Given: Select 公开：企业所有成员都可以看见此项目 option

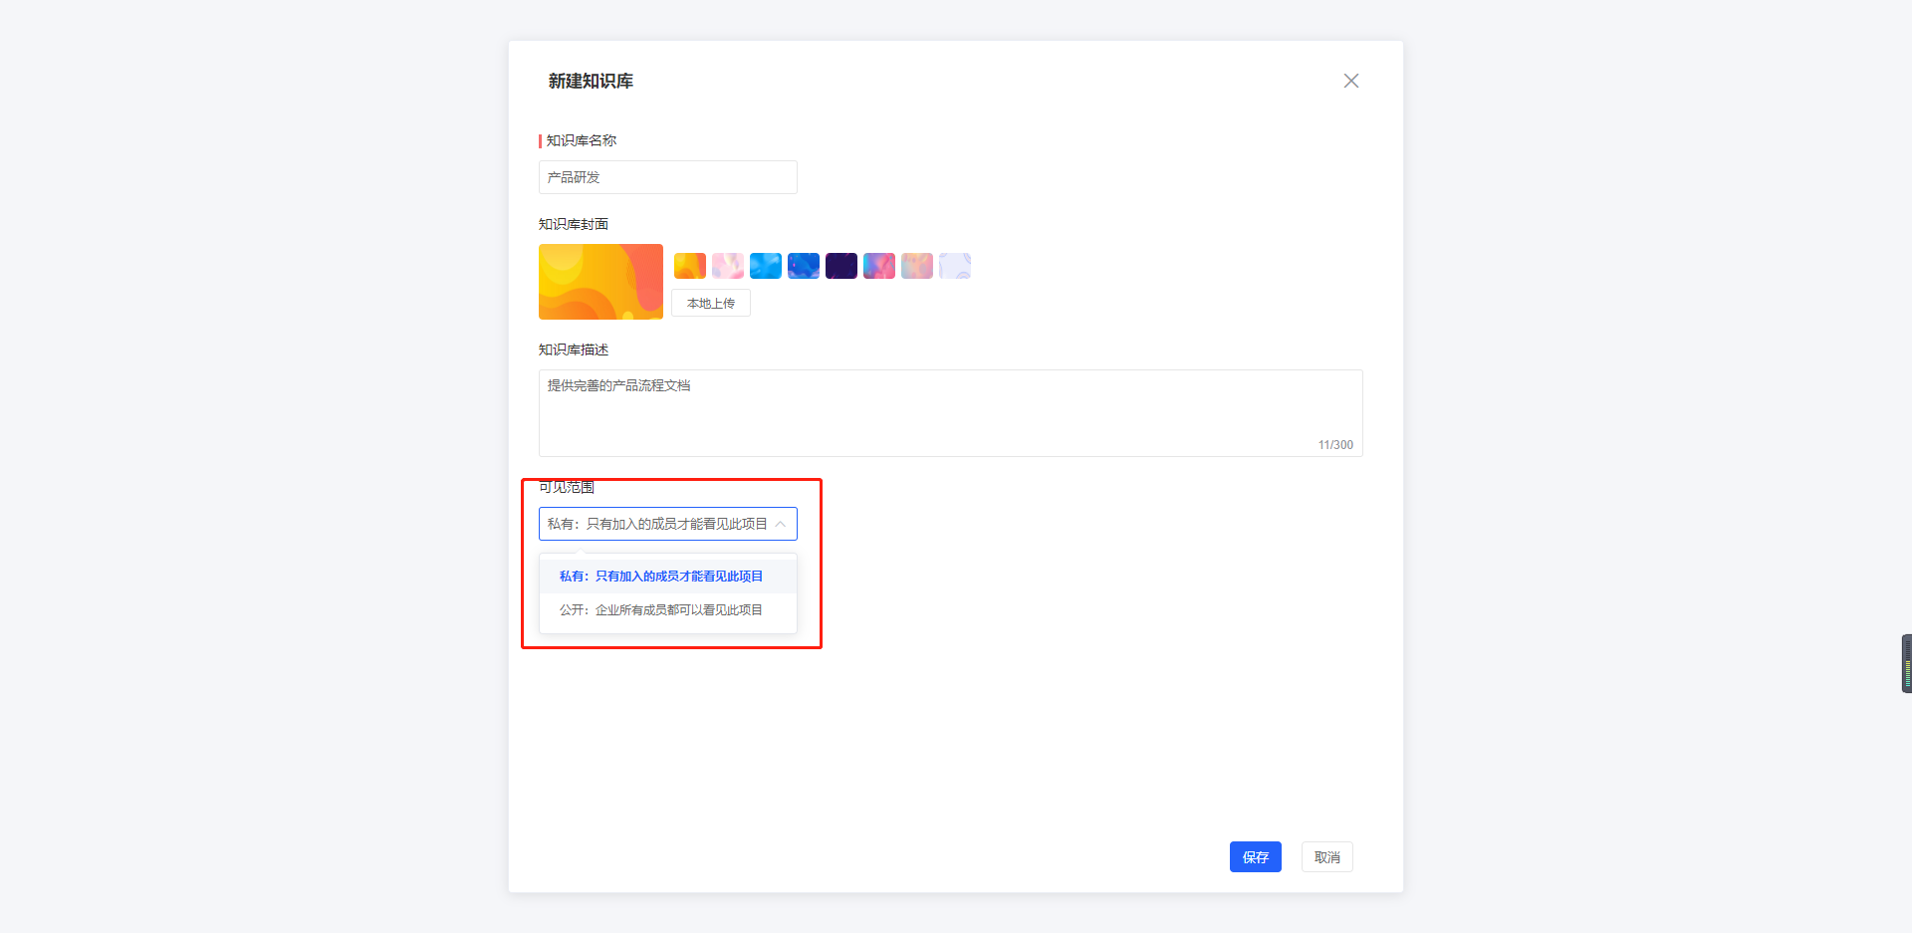Looking at the screenshot, I should pyautogui.click(x=667, y=610).
